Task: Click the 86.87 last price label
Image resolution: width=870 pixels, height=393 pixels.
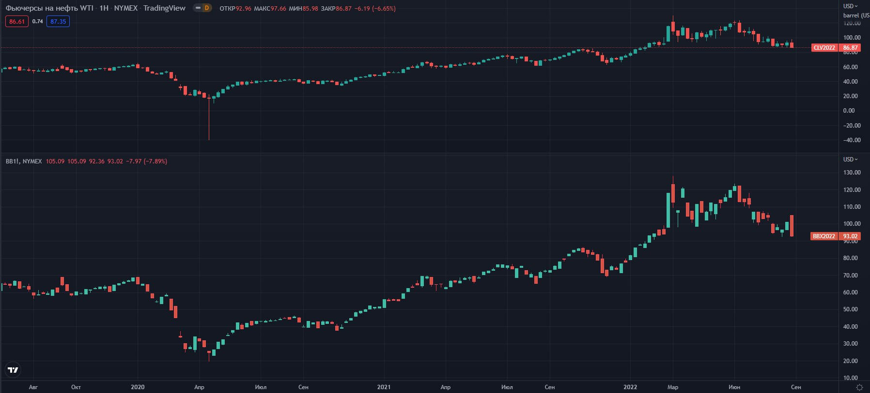Action: pyautogui.click(x=850, y=48)
